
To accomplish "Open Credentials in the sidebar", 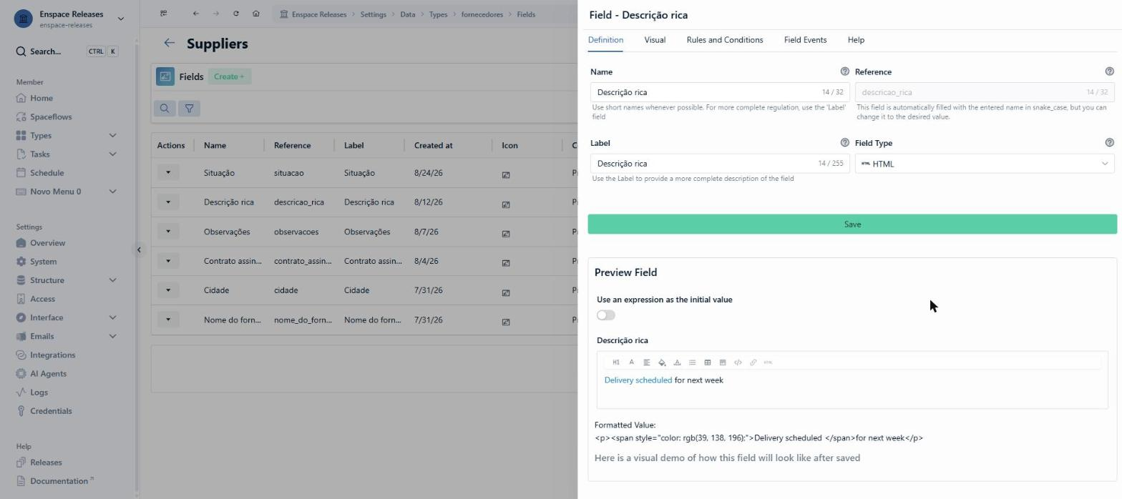I will 51,411.
